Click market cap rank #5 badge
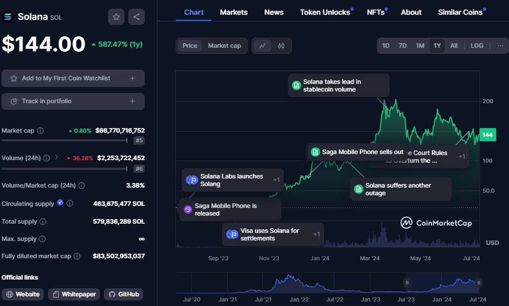Viewport: 509px width, 306px height. click(139, 140)
